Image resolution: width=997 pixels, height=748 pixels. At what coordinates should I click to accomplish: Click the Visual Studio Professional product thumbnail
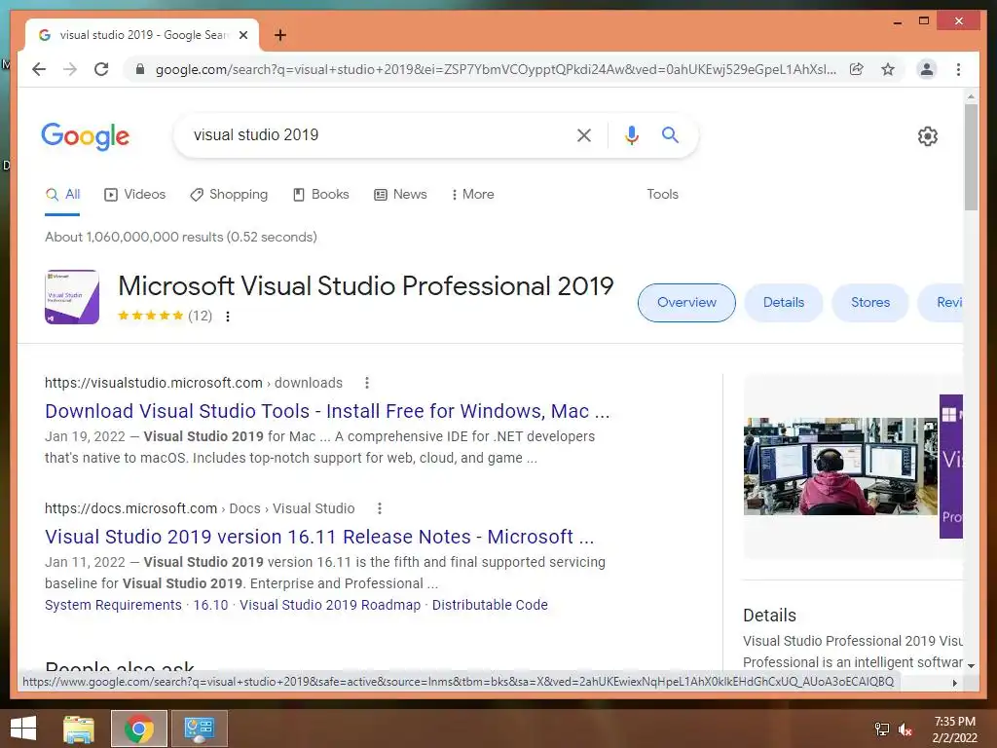coord(72,297)
